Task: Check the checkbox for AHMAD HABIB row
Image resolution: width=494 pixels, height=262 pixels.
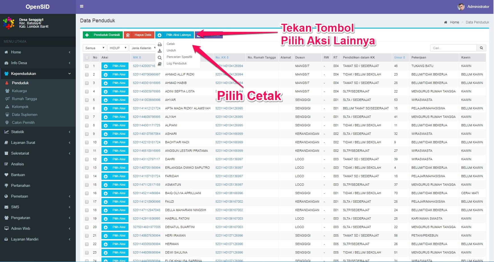Action: (87, 83)
